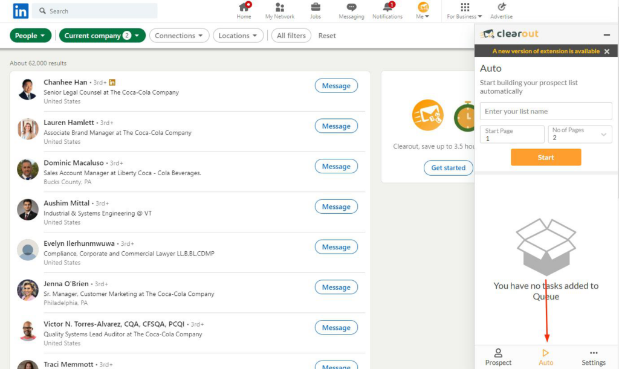
Task: Focus the Start Page field
Action: 512,135
